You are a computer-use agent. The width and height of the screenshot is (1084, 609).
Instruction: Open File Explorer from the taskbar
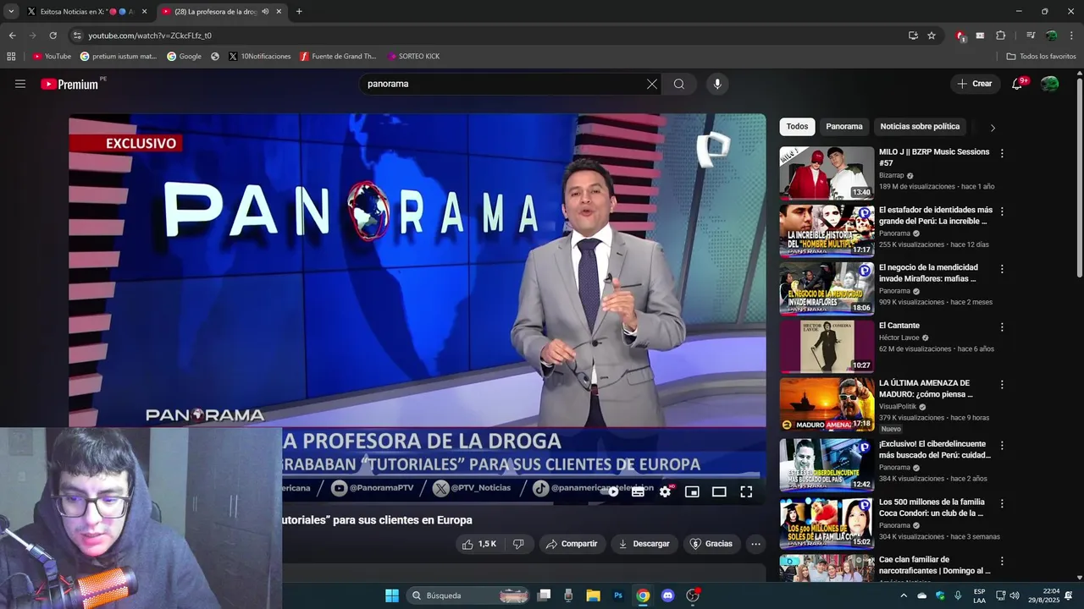pos(594,595)
